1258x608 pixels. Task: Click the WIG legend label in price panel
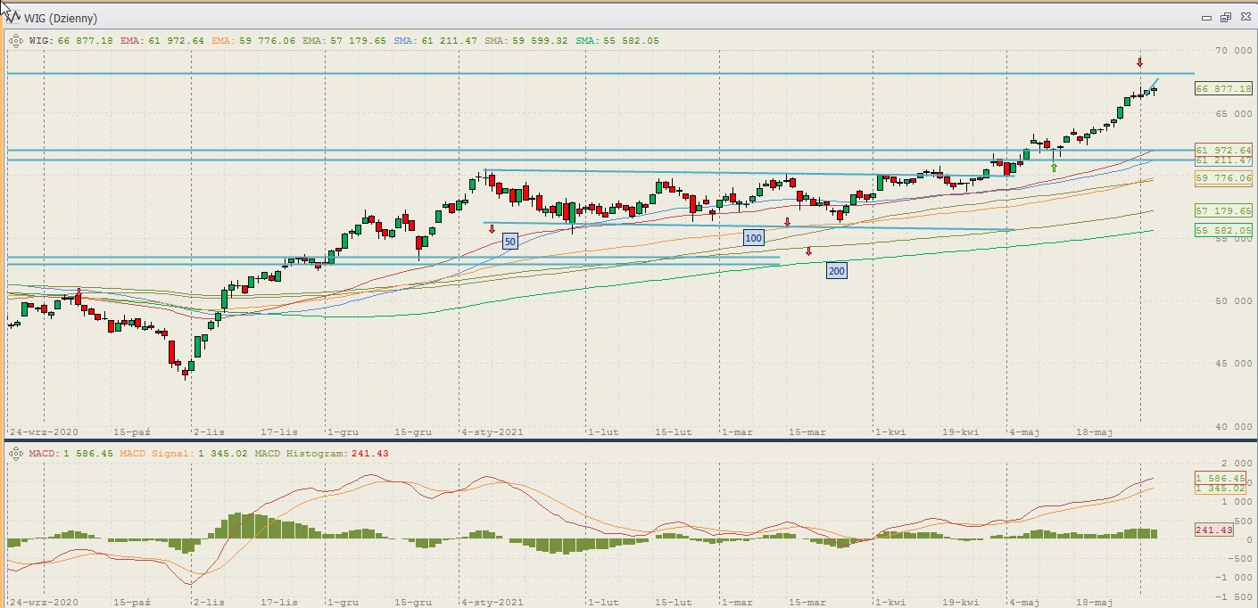[x=40, y=40]
